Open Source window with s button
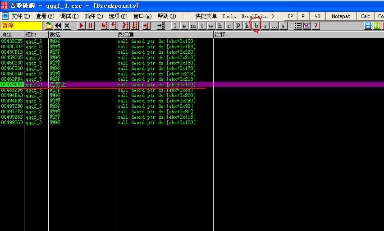Screen dimensions: 384x231 click(283, 26)
